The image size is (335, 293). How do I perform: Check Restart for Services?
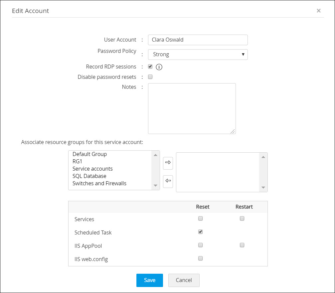pos(242,219)
